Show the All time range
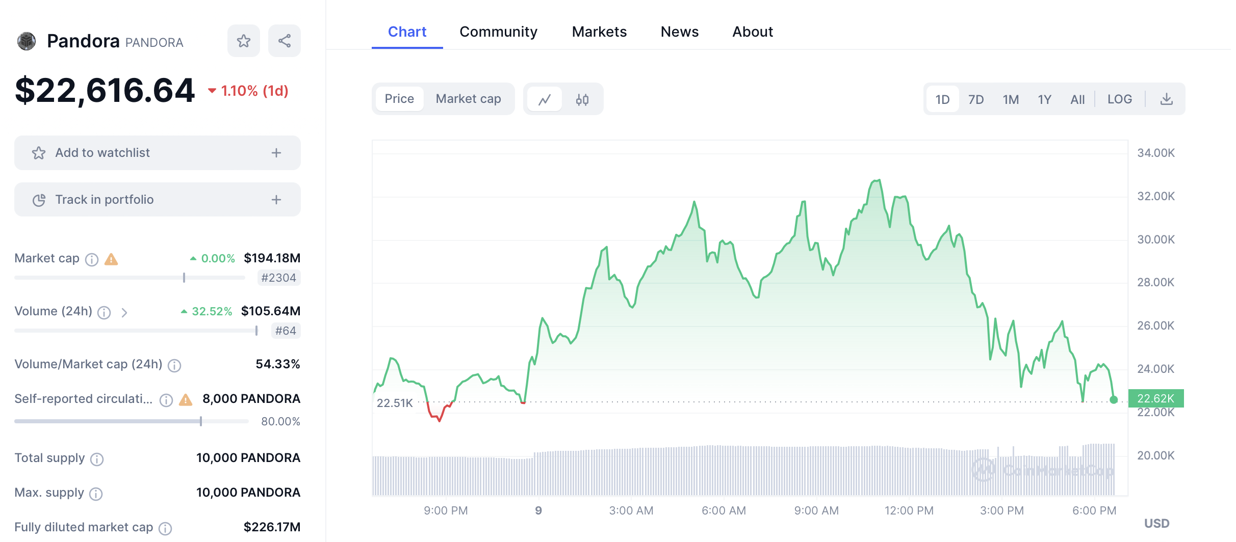This screenshot has height=542, width=1236. [x=1077, y=99]
